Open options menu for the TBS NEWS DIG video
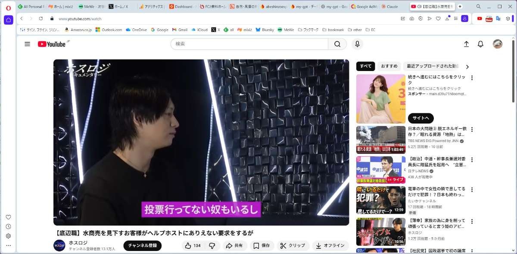Image resolution: width=517 pixels, height=254 pixels. 472,130
